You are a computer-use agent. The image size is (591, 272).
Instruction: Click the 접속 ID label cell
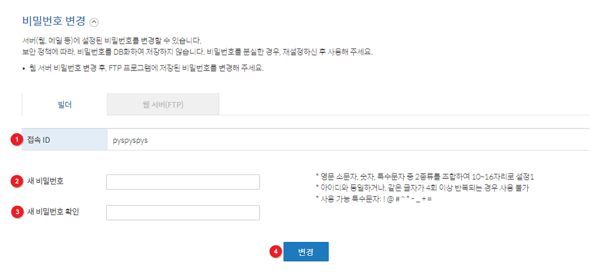[x=65, y=139]
